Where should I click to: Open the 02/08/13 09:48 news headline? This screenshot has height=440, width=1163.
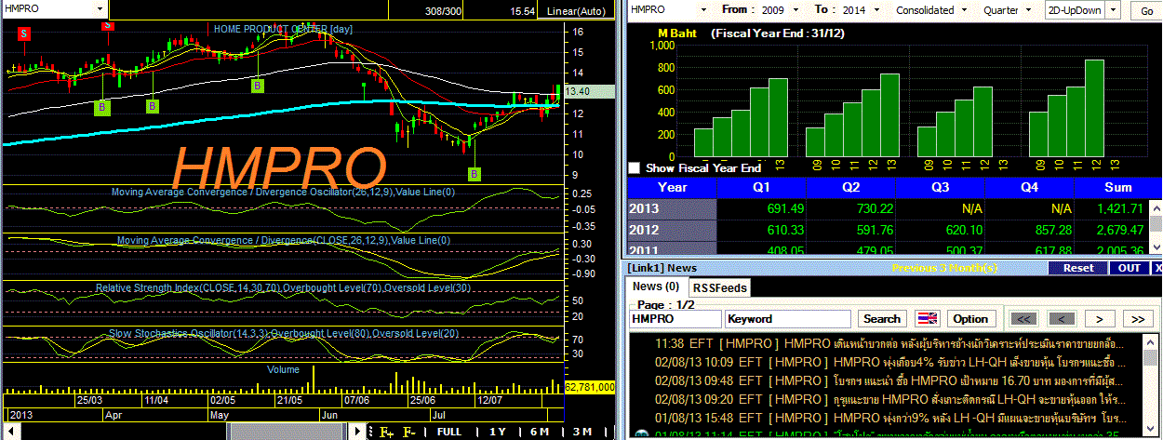click(x=888, y=380)
